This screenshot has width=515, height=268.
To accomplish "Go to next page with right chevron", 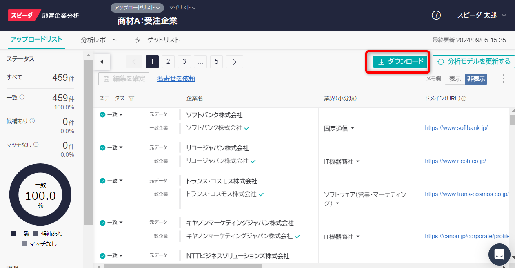I will tap(235, 62).
